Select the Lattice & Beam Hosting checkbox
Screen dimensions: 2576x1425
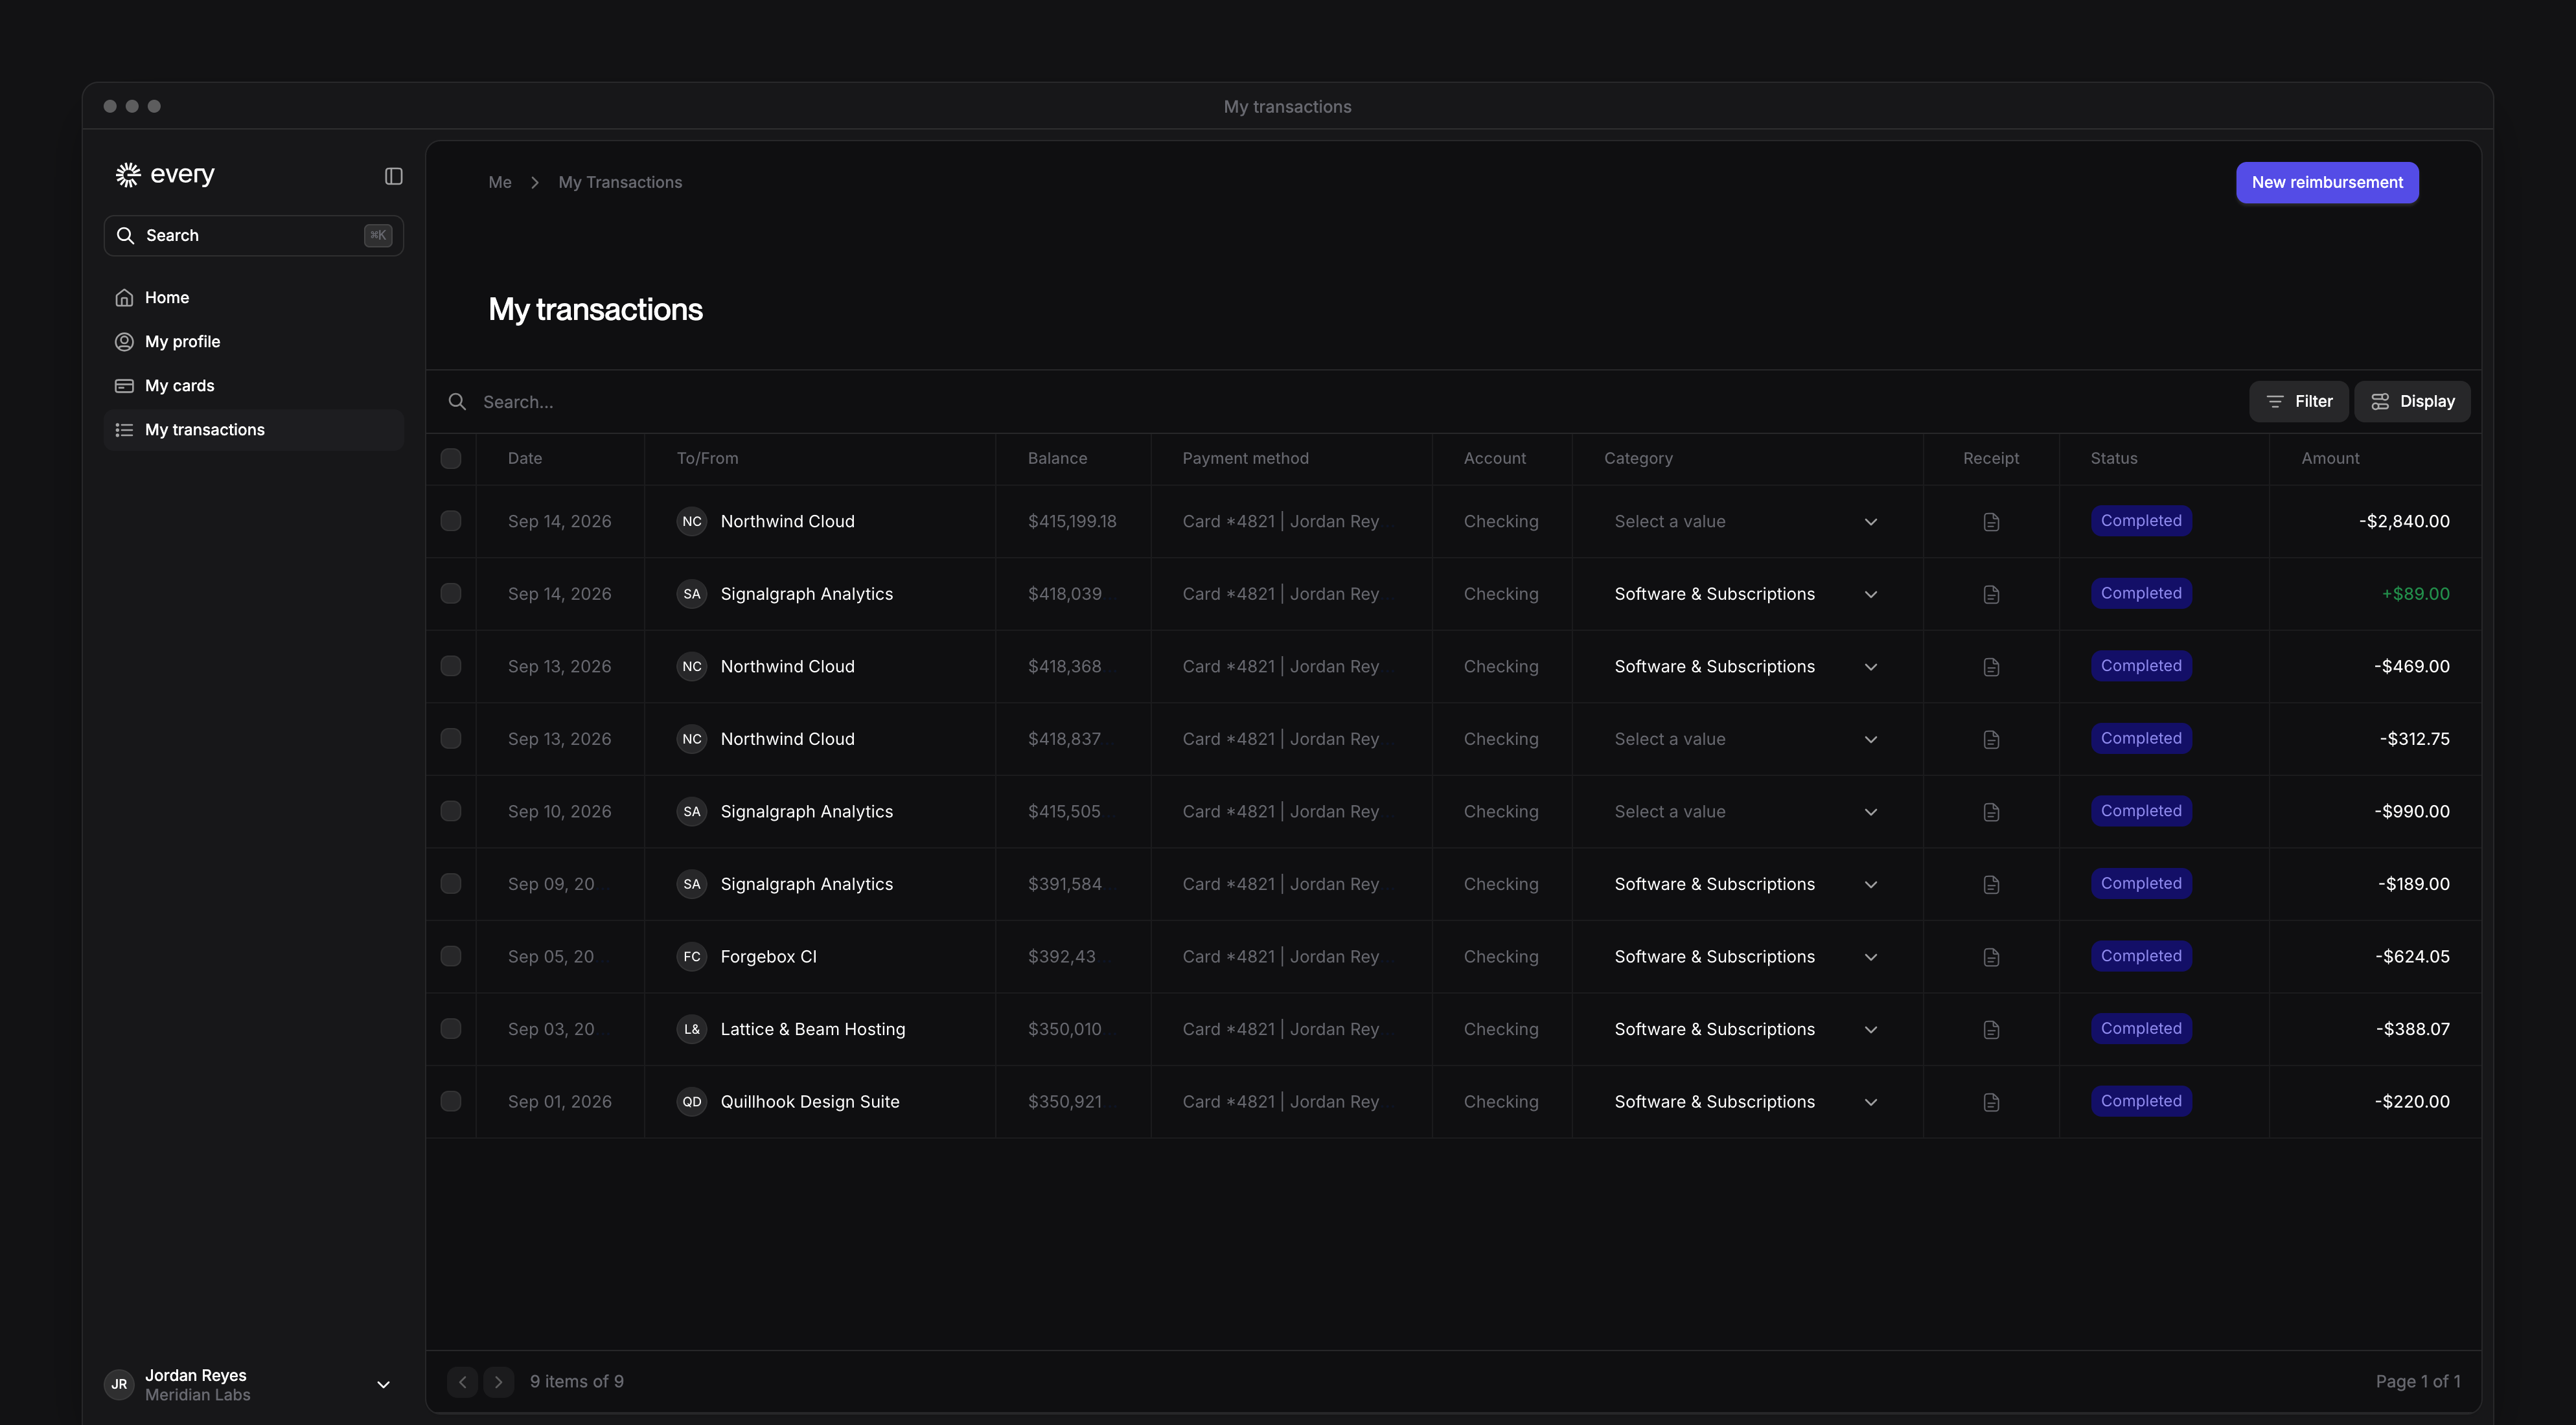[x=451, y=1028]
